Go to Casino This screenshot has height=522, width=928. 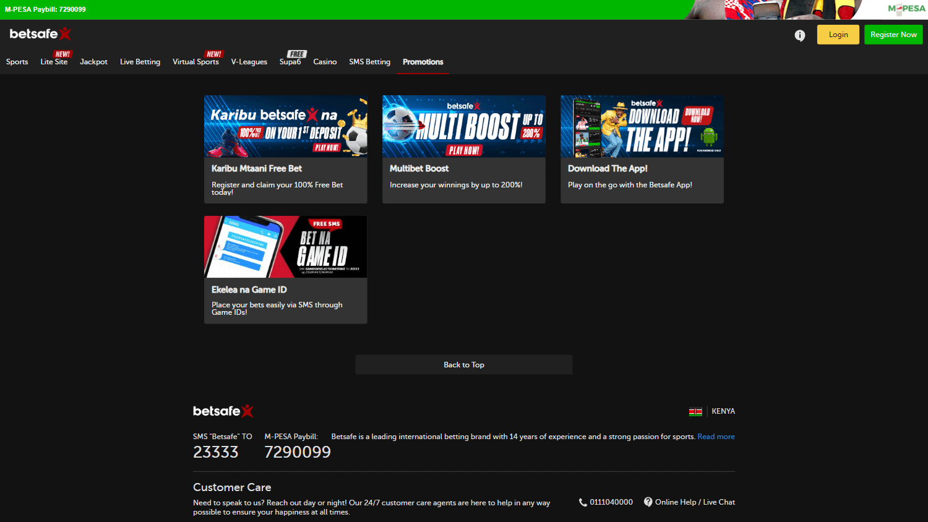coord(325,62)
